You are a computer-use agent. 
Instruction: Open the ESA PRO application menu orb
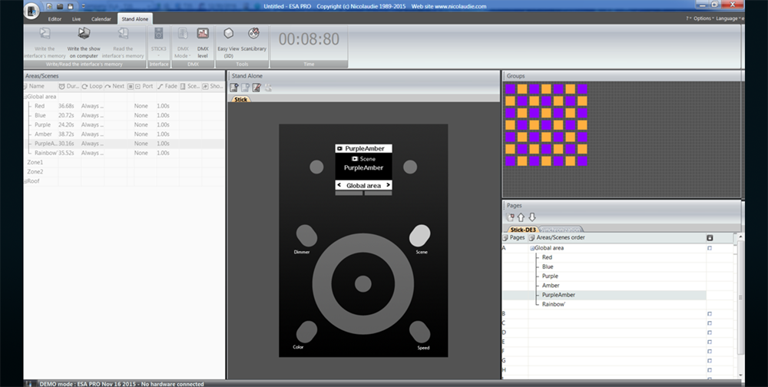point(31,10)
